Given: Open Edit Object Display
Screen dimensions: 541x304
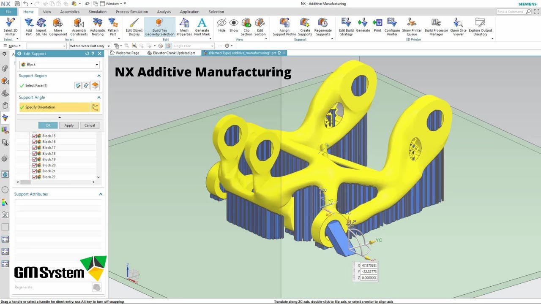Looking at the screenshot, I should (x=134, y=27).
